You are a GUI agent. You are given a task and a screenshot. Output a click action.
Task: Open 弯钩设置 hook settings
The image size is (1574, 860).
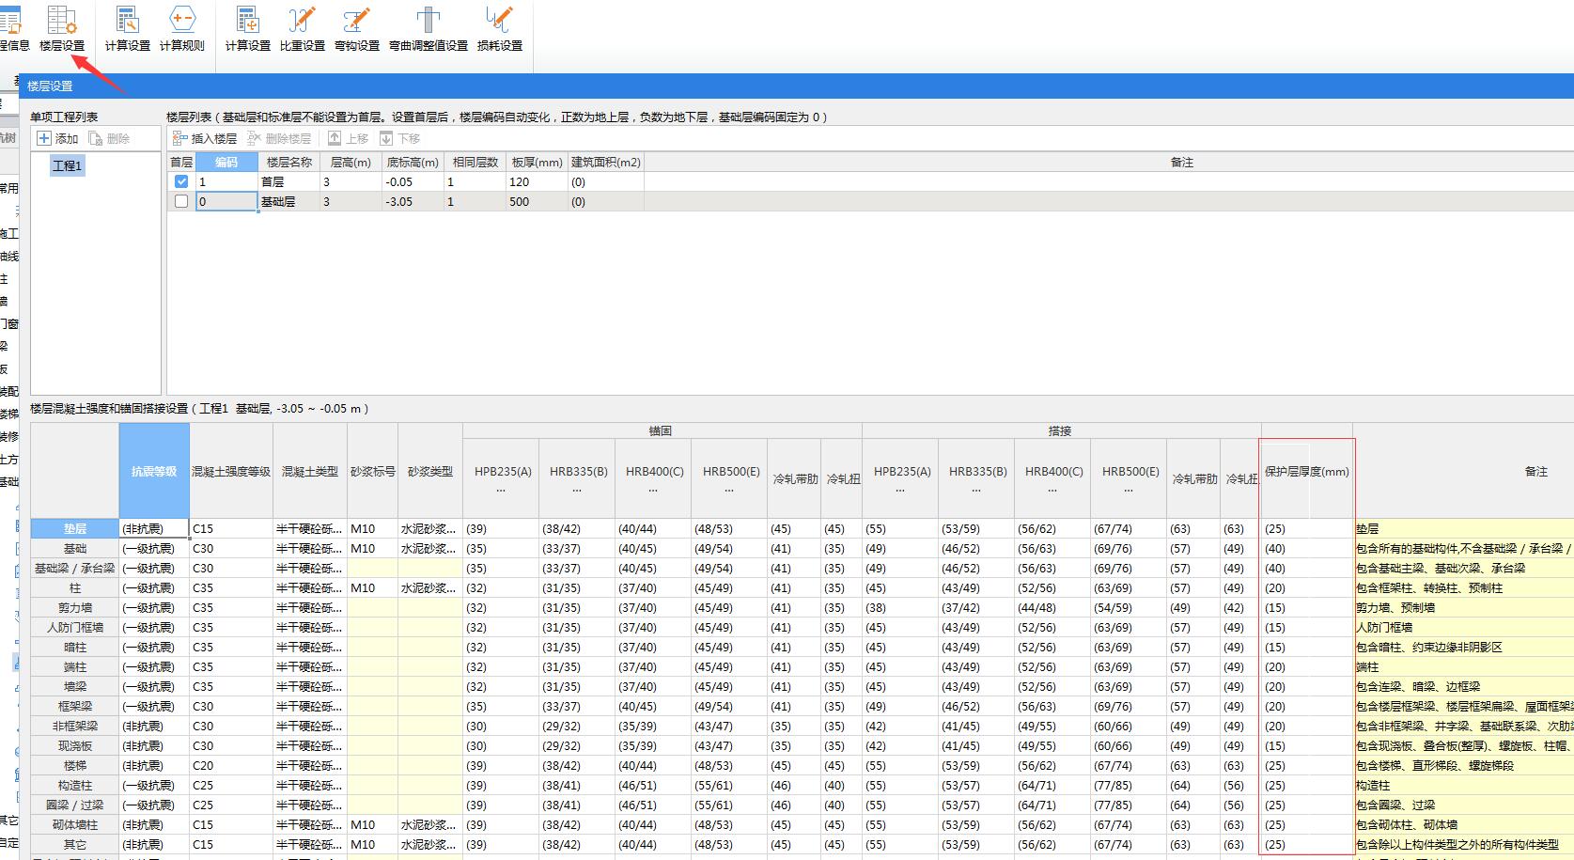[x=357, y=28]
